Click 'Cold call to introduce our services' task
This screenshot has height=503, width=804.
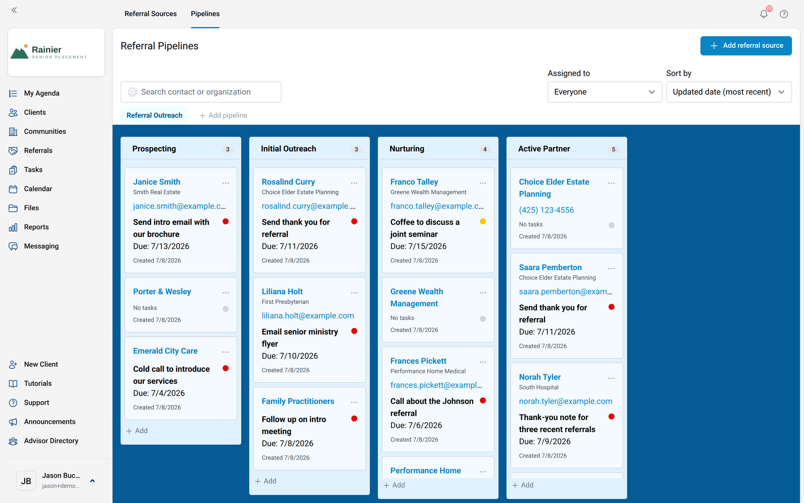coord(171,375)
